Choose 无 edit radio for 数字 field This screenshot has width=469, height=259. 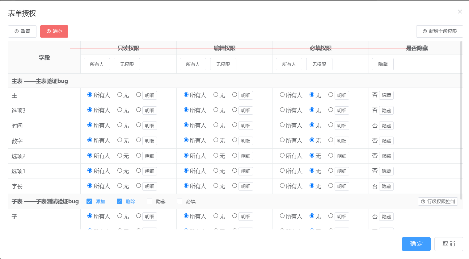pyautogui.click(x=216, y=140)
